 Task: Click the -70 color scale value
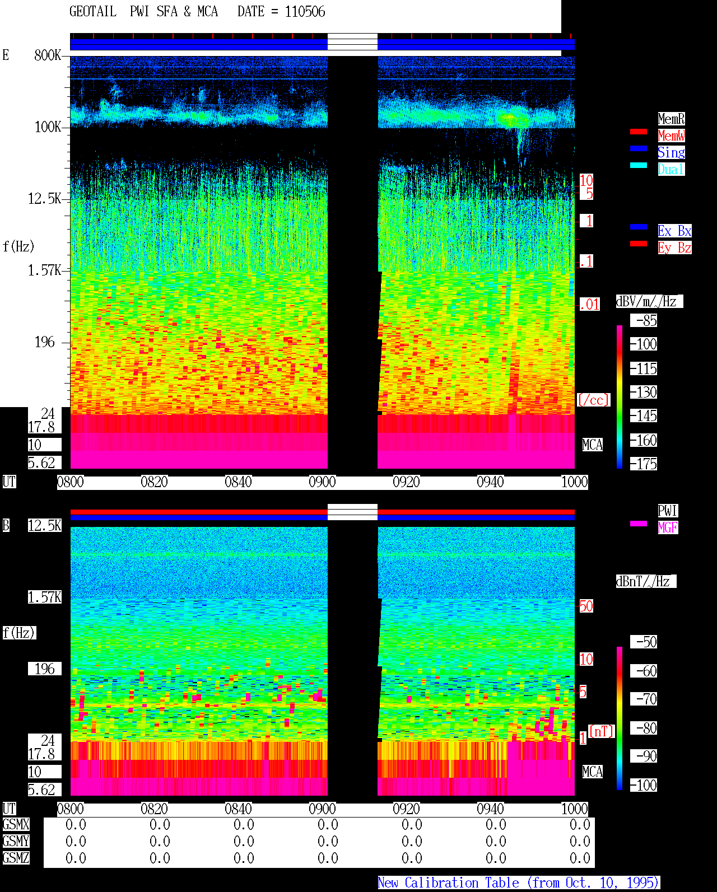coord(644,699)
